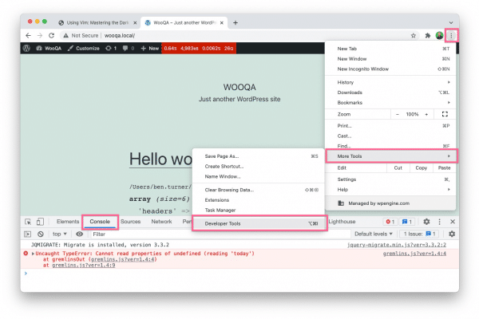Viewport: 479px width, 319px height.
Task: Increase zoom with the plus button
Action: click(x=427, y=114)
